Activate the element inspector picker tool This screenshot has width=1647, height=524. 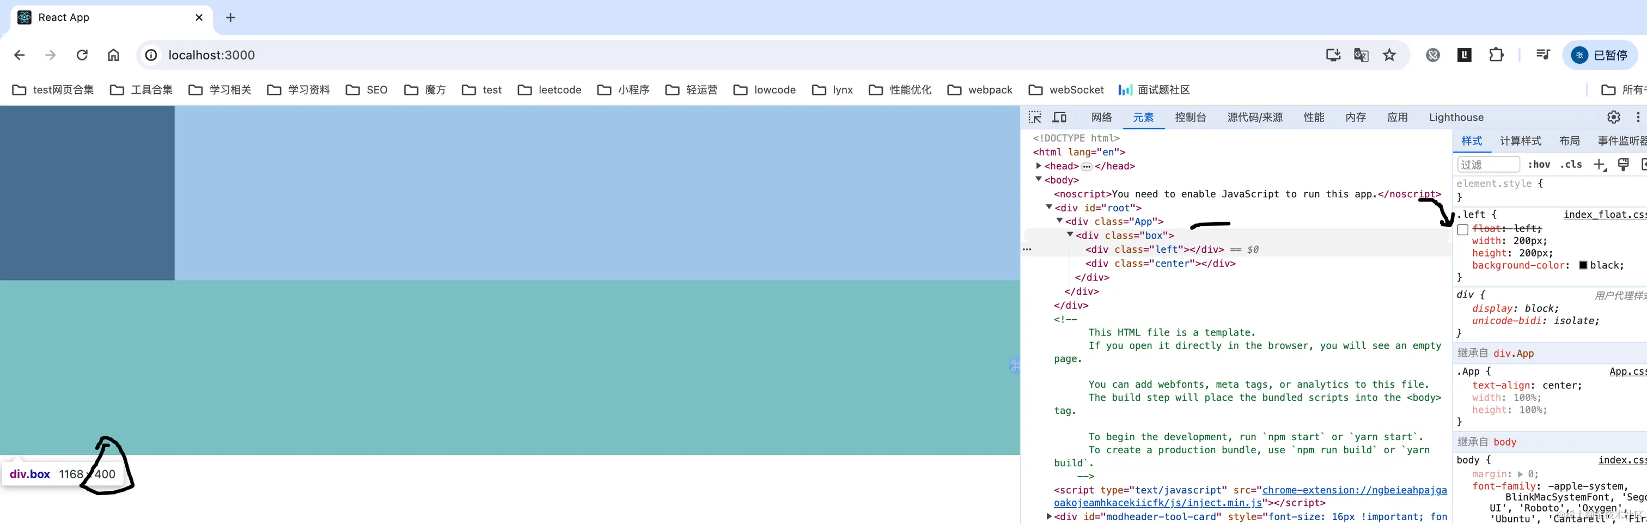click(1034, 117)
